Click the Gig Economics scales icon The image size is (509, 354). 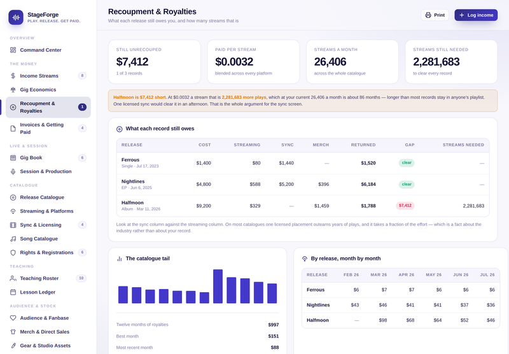point(13,90)
